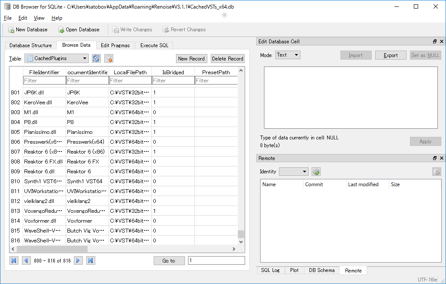This screenshot has height=284, width=446.
Task: Open the View menu
Action: [x=39, y=18]
